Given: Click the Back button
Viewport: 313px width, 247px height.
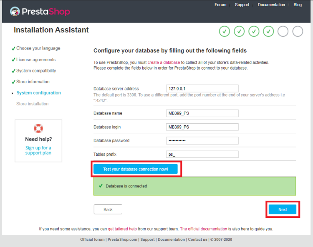Looking at the screenshot, I should point(108,210).
